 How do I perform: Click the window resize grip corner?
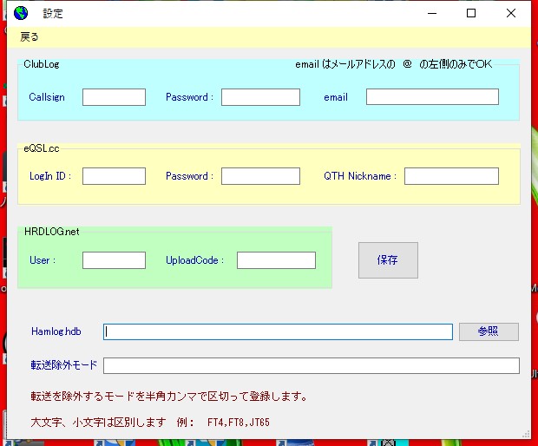pos(526,435)
